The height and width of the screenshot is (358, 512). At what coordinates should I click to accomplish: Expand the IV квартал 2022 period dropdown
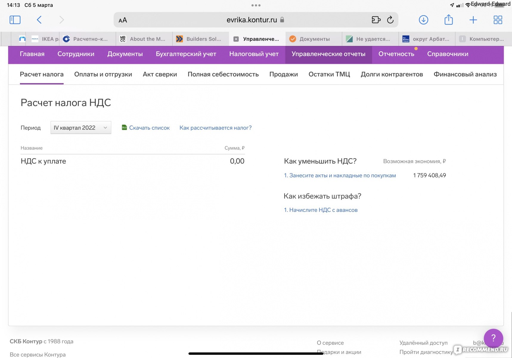[81, 128]
